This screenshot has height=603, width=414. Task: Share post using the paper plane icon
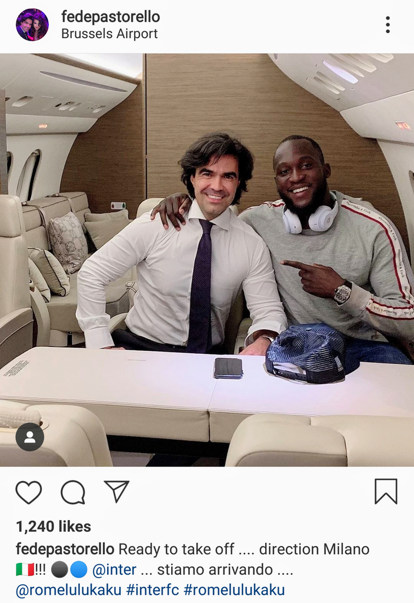point(117,491)
